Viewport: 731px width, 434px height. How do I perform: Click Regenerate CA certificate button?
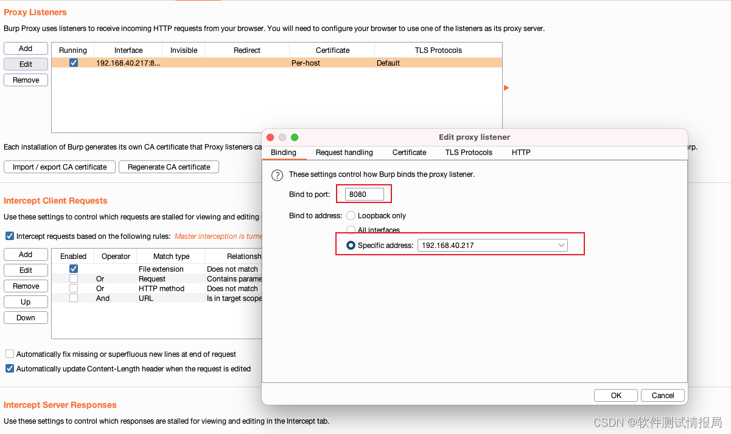click(169, 167)
